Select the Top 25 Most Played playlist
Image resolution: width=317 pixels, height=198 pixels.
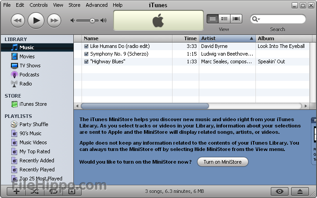[x=37, y=179]
